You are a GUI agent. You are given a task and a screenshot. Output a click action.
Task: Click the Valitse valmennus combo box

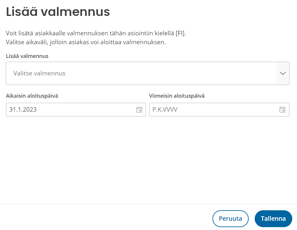[148, 73]
